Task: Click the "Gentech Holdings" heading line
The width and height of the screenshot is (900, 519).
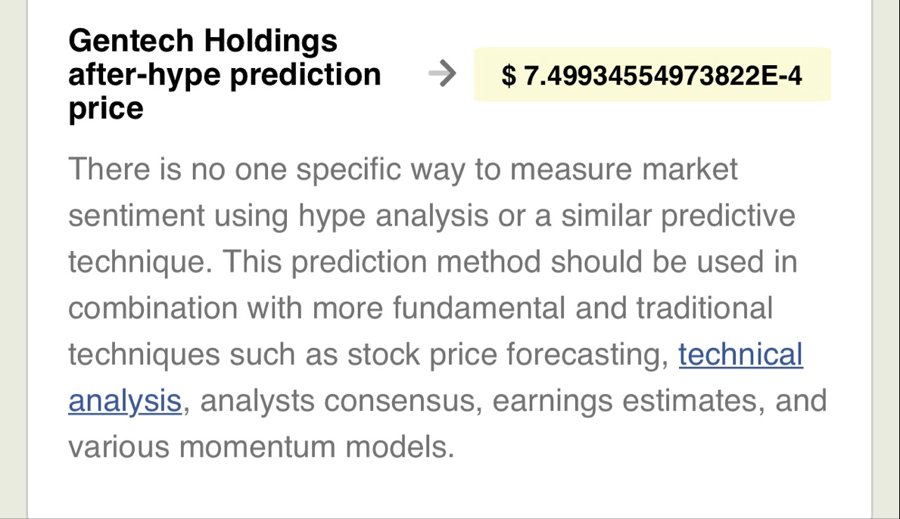Action: click(203, 40)
